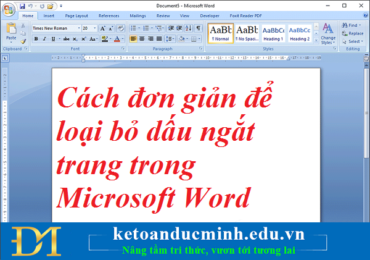
Task: Expand the Styles gallery More arrow
Action: click(x=316, y=40)
